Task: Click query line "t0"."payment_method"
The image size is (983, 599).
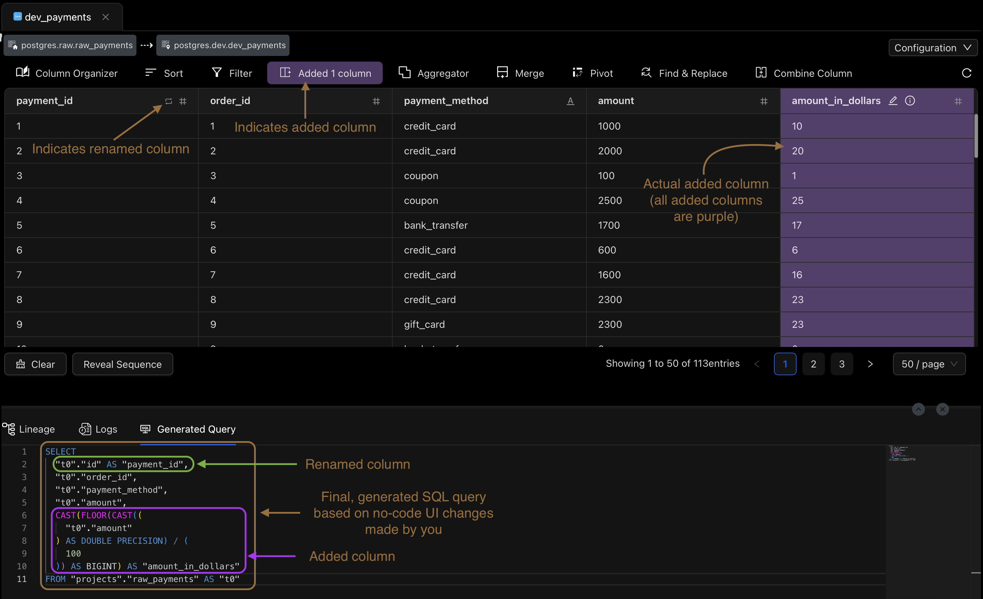Action: [111, 489]
